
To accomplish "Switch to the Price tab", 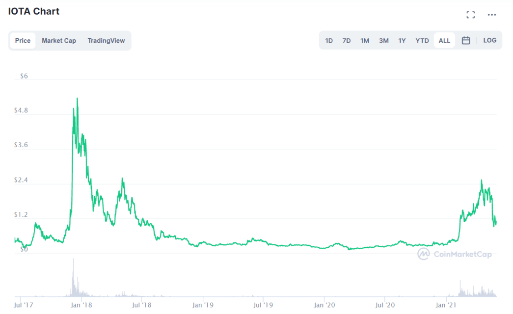I will (x=23, y=41).
